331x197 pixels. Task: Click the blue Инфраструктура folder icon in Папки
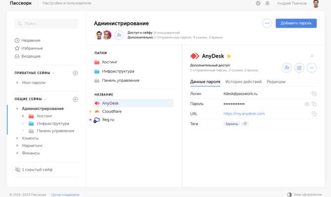97,71
